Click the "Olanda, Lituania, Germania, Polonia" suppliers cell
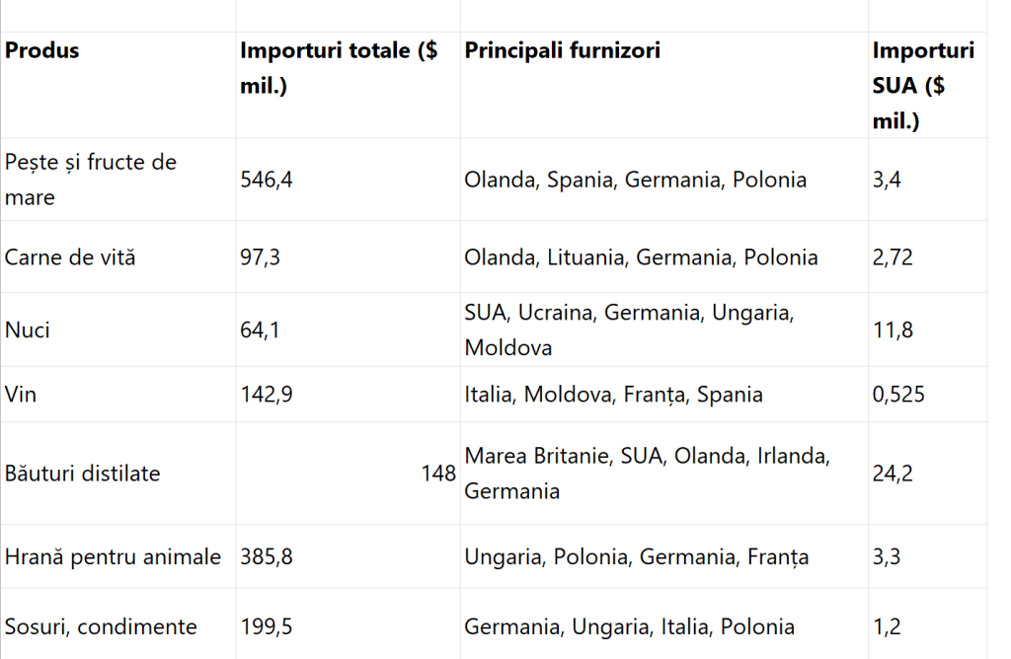This screenshot has height=659, width=1011. tap(641, 257)
